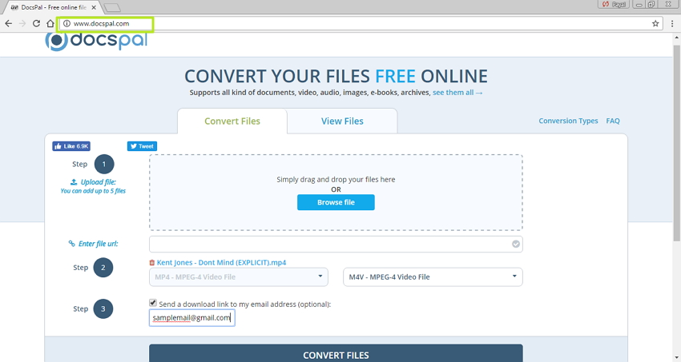Click the check icon in URL field
681x362 pixels.
point(515,244)
